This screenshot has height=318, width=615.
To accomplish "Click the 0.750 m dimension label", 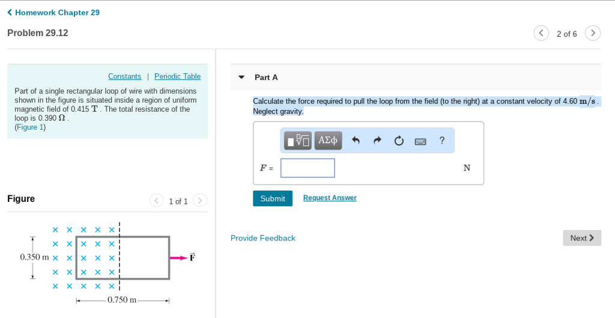I will (122, 300).
